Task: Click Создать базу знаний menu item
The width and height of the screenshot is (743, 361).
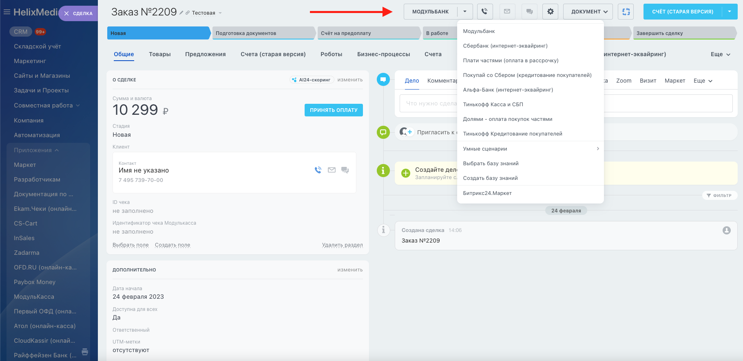Action: point(531,178)
